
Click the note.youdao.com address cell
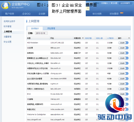click(x=57, y=109)
